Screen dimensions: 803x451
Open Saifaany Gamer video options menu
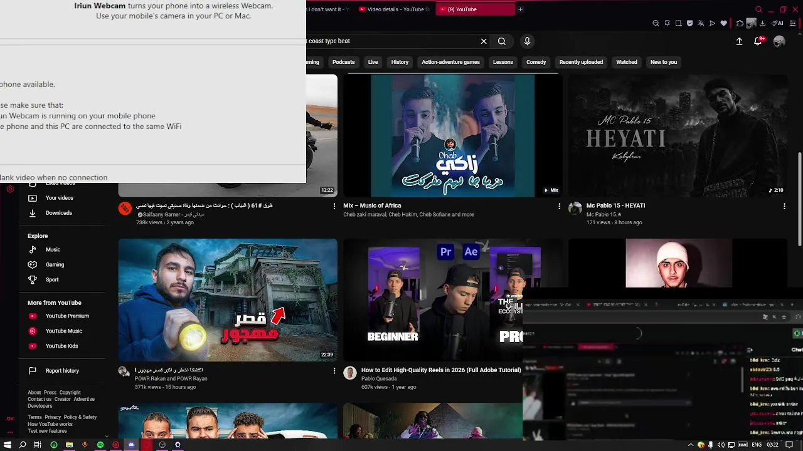[334, 205]
